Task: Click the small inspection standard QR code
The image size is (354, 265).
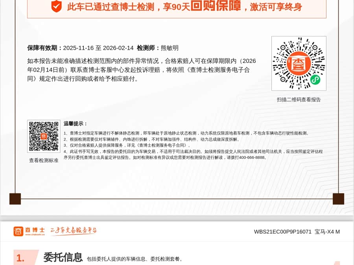Action: click(x=44, y=136)
